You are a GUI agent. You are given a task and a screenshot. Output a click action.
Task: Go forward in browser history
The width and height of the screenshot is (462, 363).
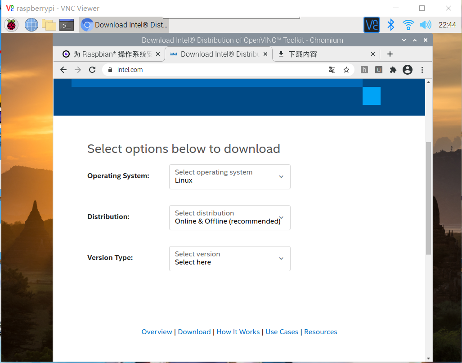tap(78, 70)
